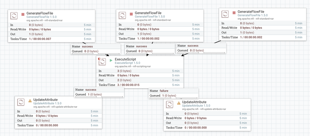Click 'Tasks/Time 1 / 00:00:00.007' row
The width and height of the screenshot is (310, 136).
[52, 39]
